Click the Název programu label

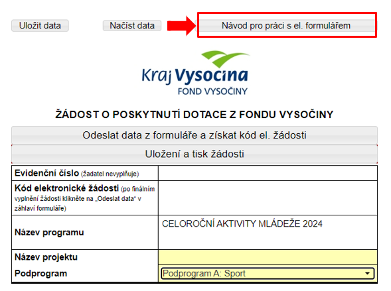[49, 233]
